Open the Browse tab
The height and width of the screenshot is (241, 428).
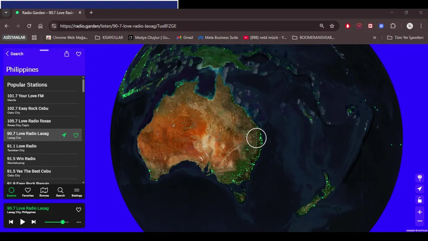tap(44, 192)
